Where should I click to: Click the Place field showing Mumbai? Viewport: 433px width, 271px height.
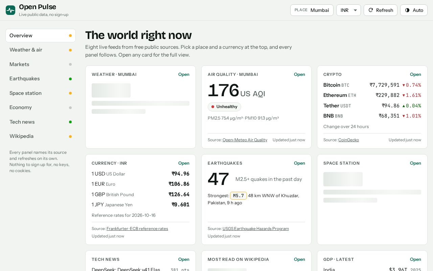point(312,10)
